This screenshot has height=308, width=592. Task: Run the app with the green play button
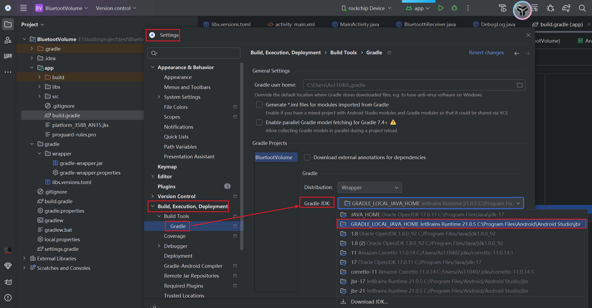click(x=441, y=8)
